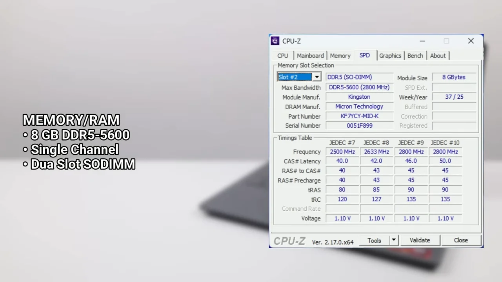Click the 50.0 CAS# Latency cell
Screen dimensions: 502x282
click(x=445, y=161)
